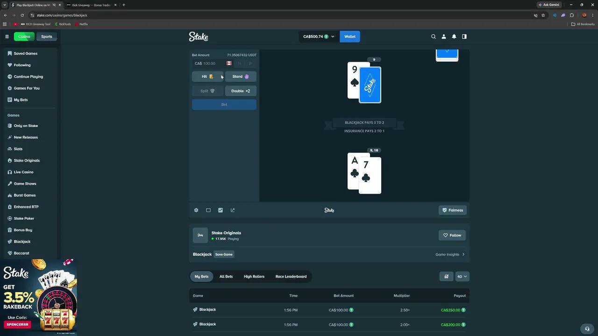This screenshot has height=336, width=598.
Task: Change rows count dropdown showing 40
Action: point(462,276)
